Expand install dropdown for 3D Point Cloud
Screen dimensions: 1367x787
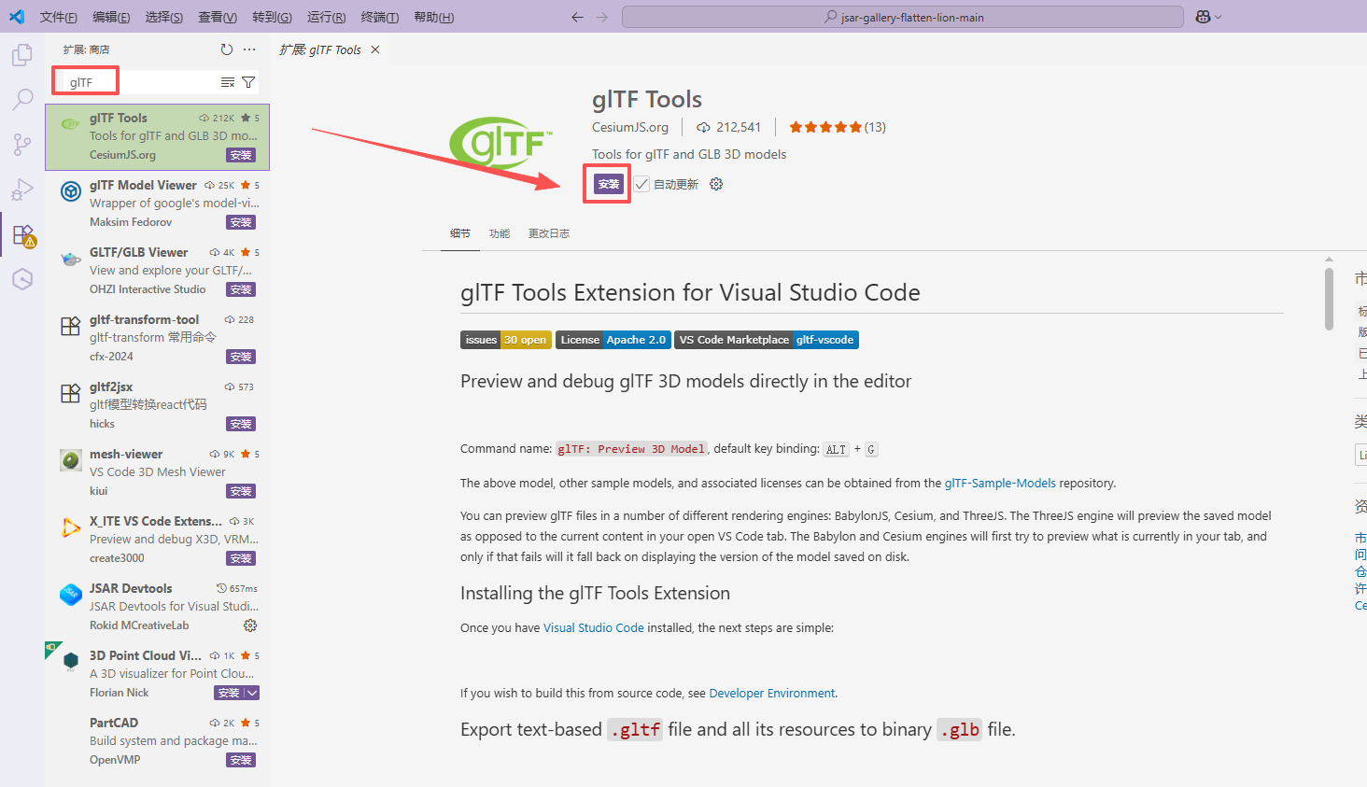pyautogui.click(x=252, y=693)
